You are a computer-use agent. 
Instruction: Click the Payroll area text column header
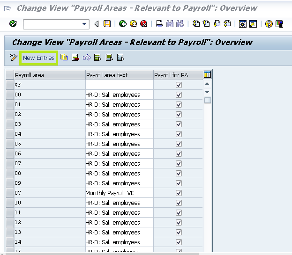click(120, 75)
